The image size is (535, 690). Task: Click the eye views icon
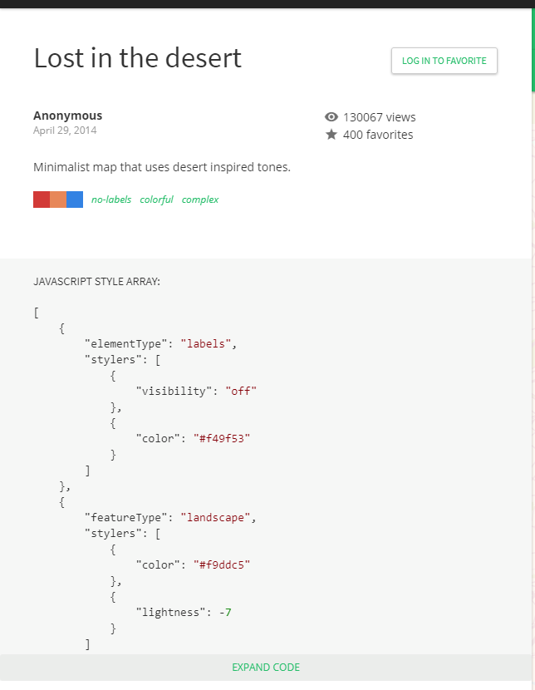click(331, 117)
